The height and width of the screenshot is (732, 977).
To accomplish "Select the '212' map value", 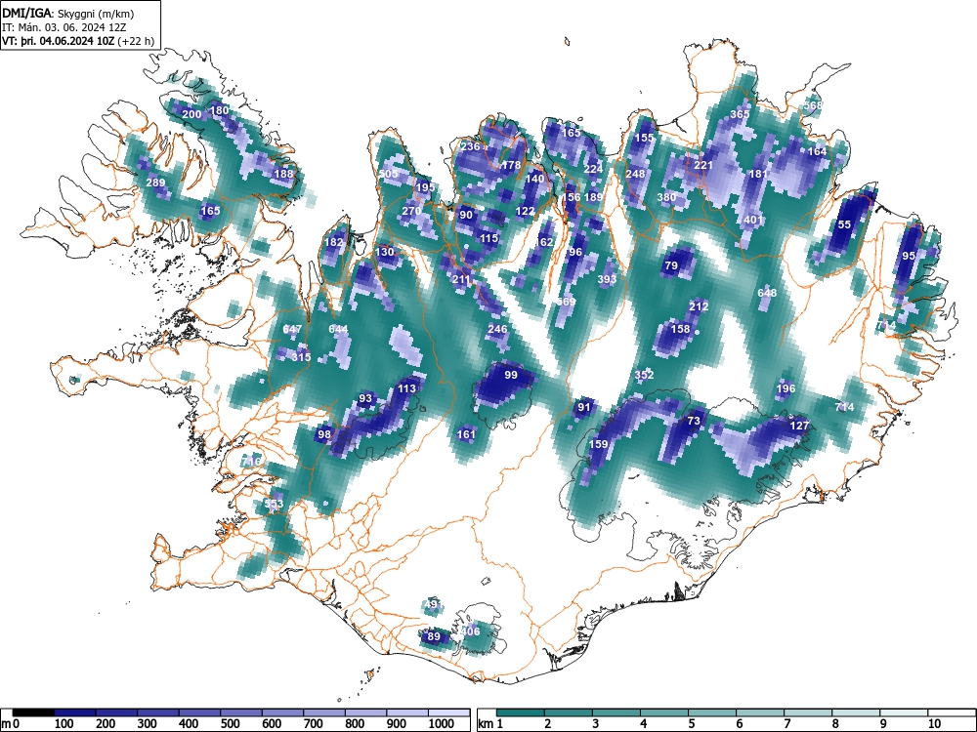I will pos(699,305).
